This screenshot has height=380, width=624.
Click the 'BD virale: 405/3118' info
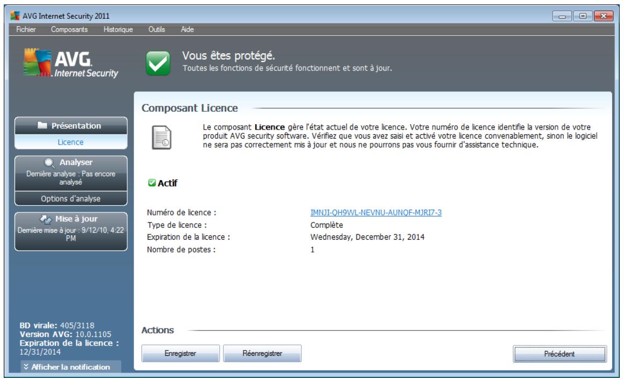pos(57,325)
